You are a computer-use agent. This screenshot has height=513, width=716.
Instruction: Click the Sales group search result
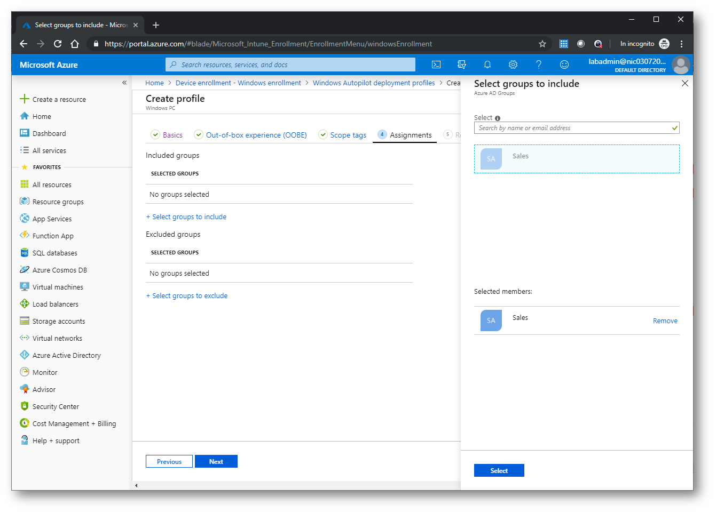pyautogui.click(x=577, y=159)
